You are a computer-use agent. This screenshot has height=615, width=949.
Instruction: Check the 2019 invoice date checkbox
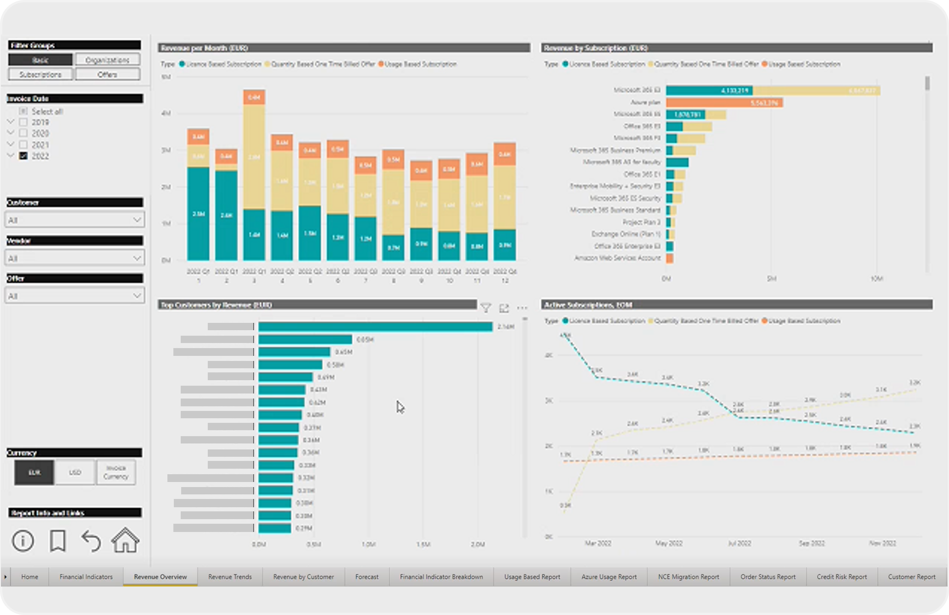(23, 122)
